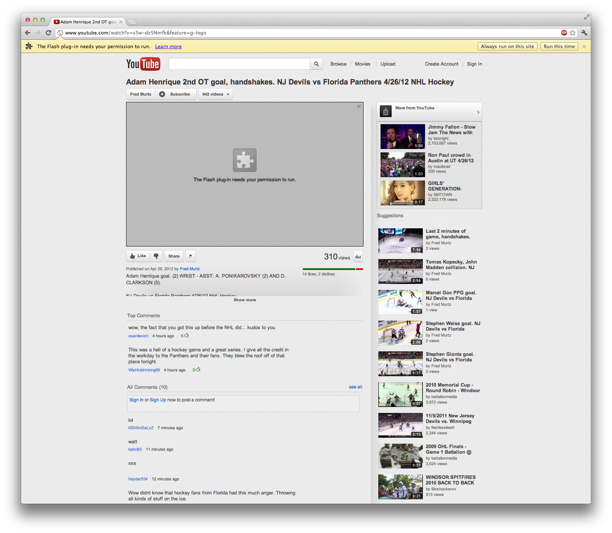Click Sign In in the header
This screenshot has width=612, height=533.
point(474,64)
